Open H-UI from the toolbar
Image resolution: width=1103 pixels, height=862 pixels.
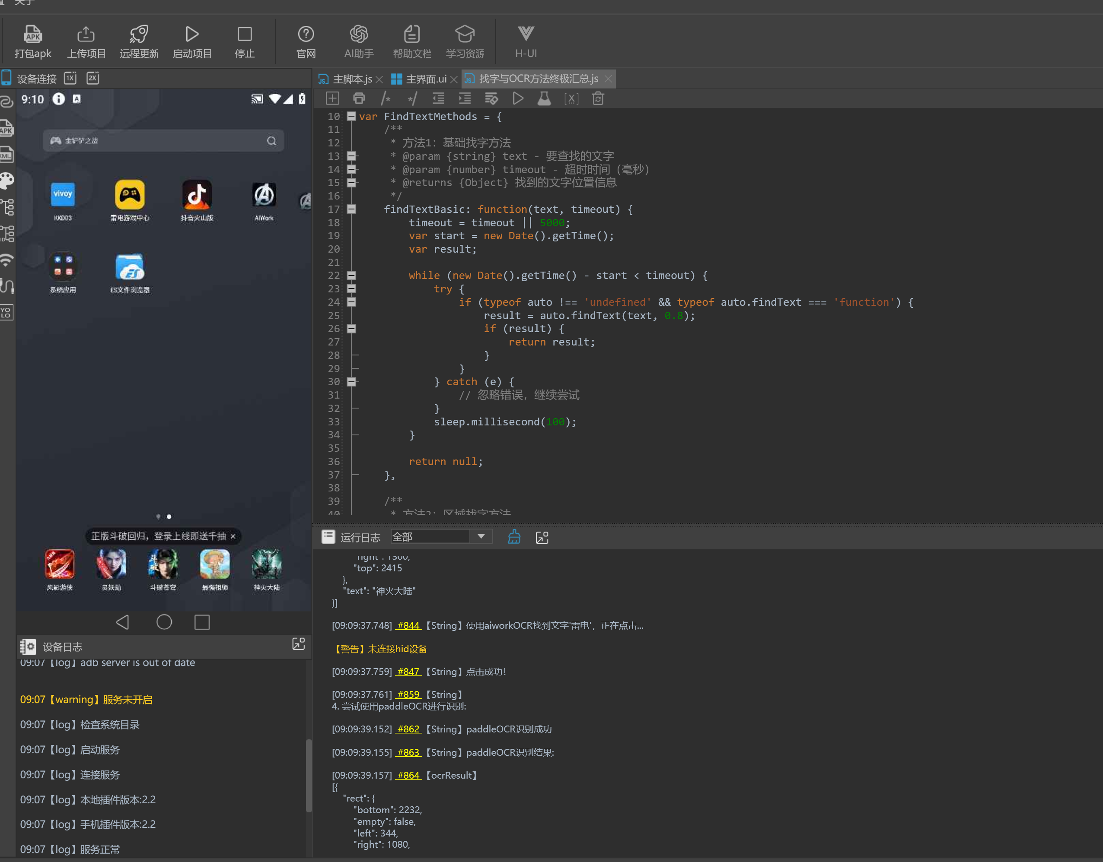click(526, 34)
